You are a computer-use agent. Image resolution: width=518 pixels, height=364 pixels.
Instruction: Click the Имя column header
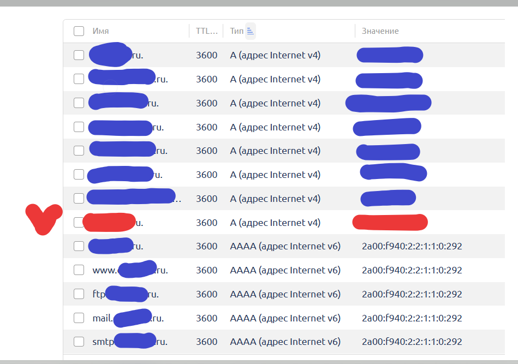[x=100, y=31]
